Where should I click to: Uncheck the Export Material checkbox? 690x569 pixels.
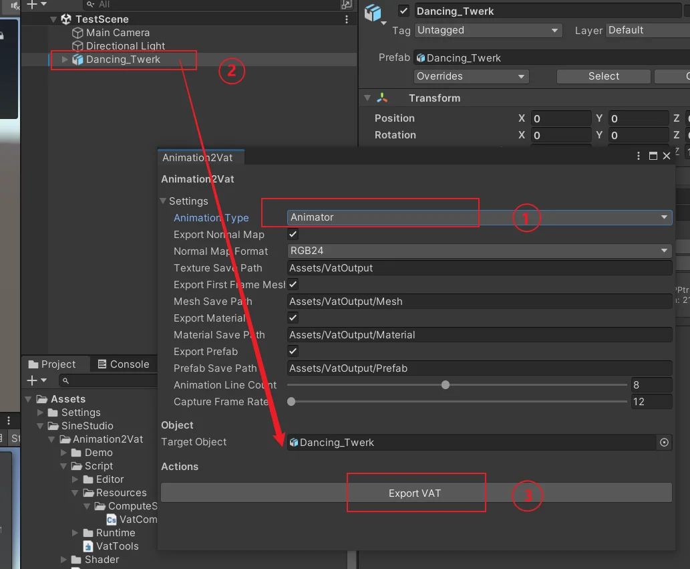click(x=293, y=318)
